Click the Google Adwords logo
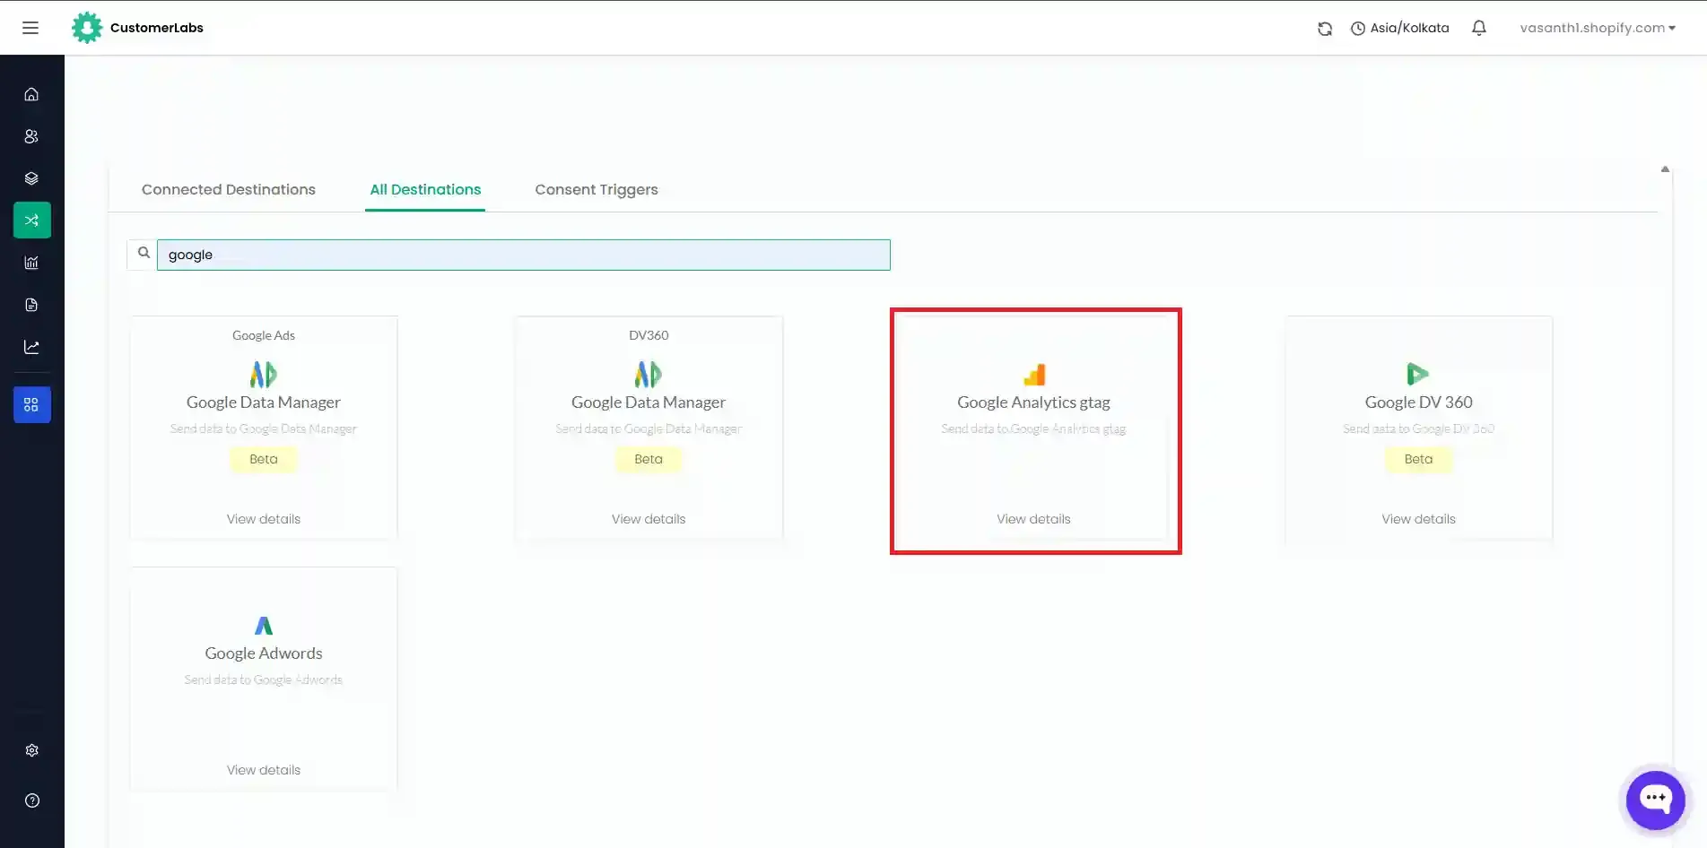1707x848 pixels. (x=264, y=626)
